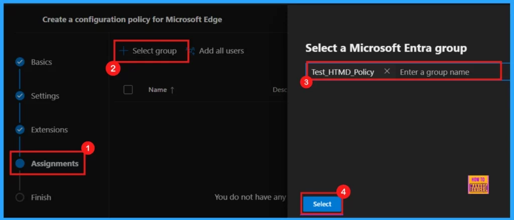
Task: Click the Assignments current step circle
Action: [x=20, y=163]
